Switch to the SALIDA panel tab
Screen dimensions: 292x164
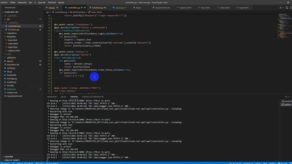63,97
